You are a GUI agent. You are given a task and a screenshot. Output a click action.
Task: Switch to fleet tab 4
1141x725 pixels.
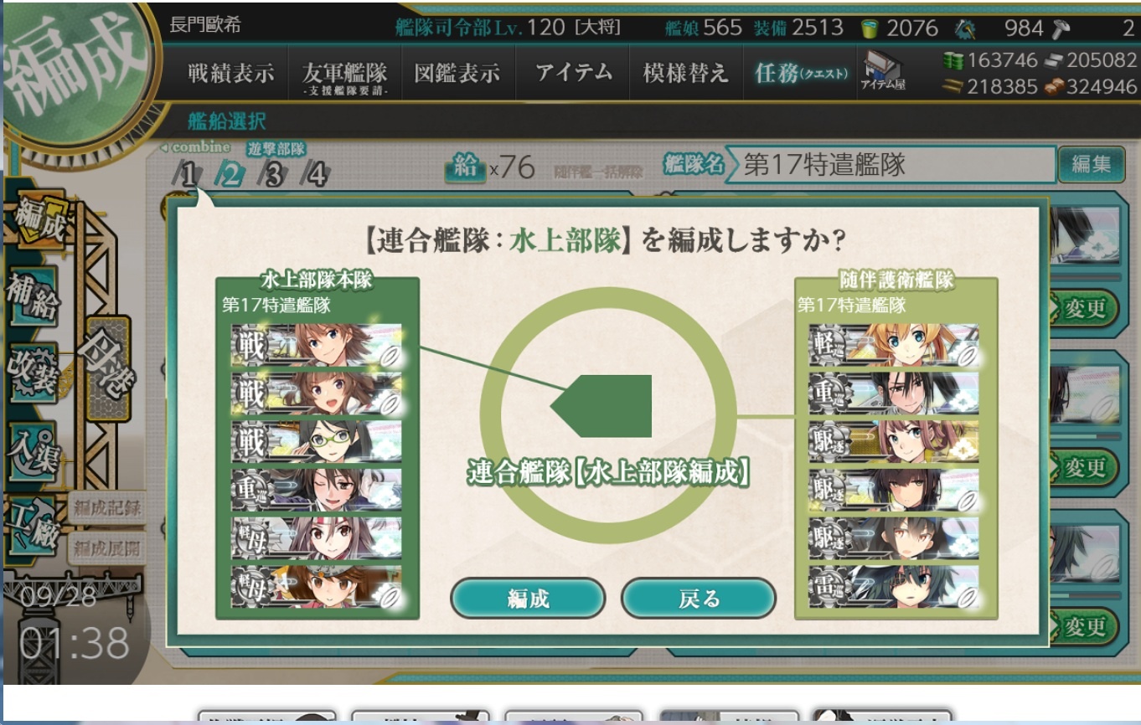click(316, 174)
